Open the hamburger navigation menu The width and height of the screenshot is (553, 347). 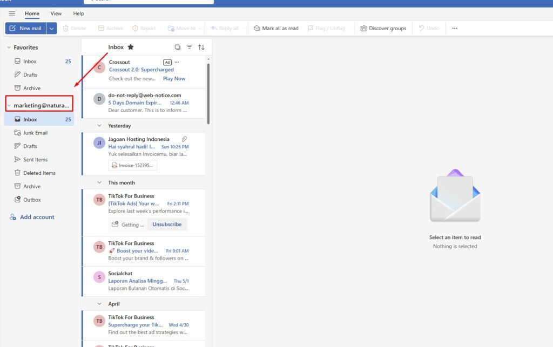pyautogui.click(x=12, y=13)
